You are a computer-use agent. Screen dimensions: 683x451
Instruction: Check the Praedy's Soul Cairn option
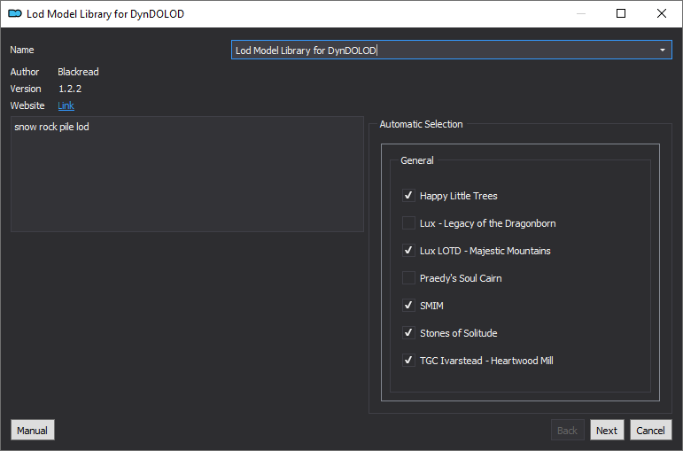click(x=408, y=278)
